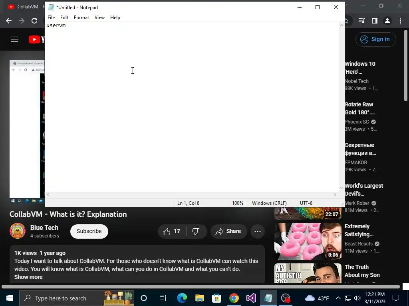The height and width of the screenshot is (306, 409).
Task: Click the pink donuts 8:06 thumbnail
Action: [308, 241]
